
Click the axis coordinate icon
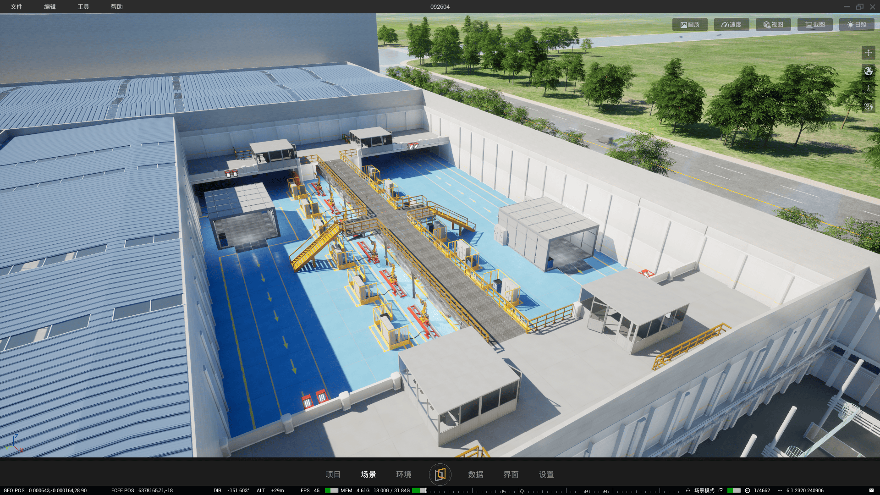click(x=868, y=89)
